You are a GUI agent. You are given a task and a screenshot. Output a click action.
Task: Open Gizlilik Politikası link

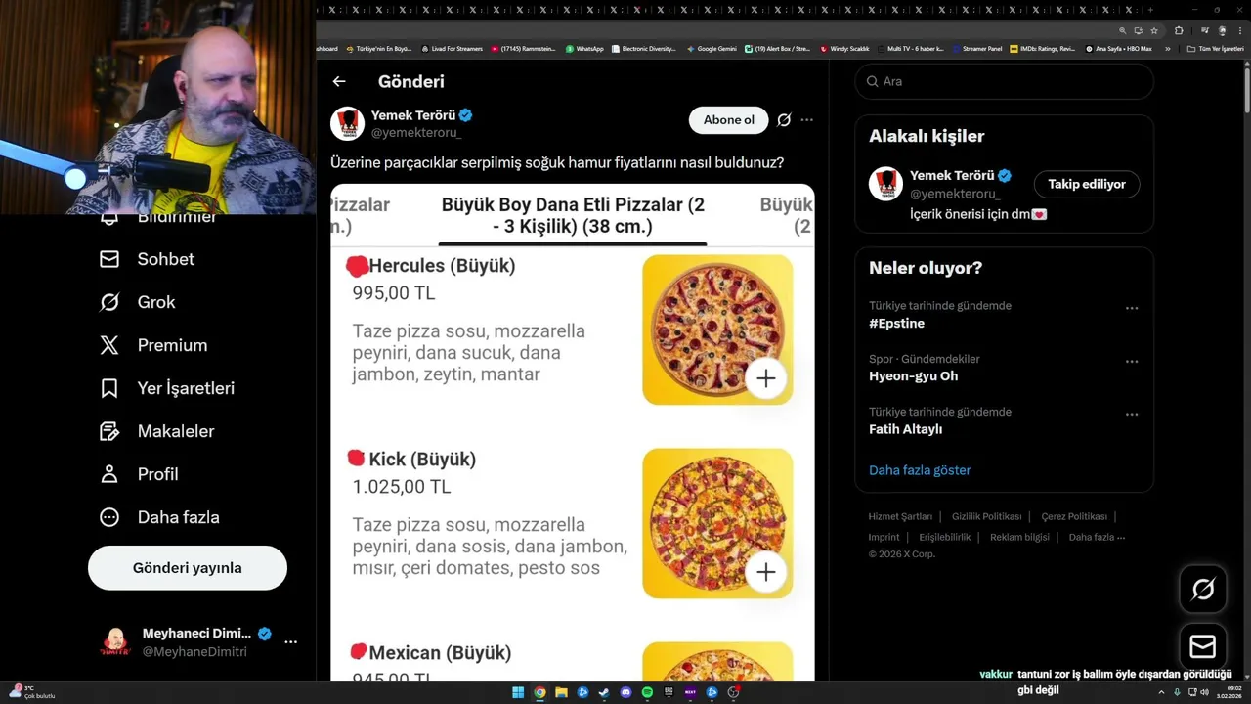(x=986, y=516)
